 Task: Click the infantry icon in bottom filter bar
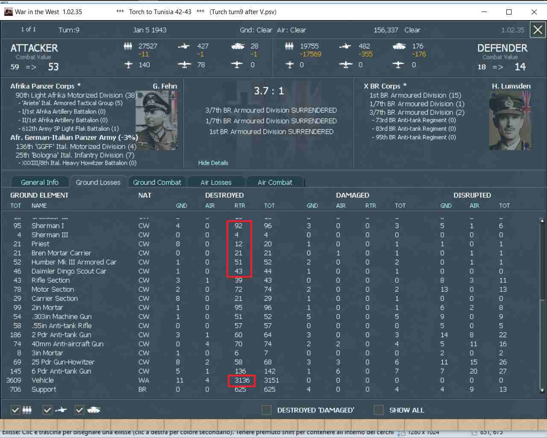27,410
